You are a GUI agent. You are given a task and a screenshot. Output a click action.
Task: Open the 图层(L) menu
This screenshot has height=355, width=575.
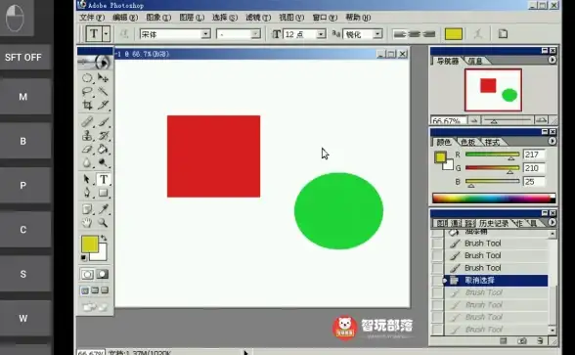click(192, 18)
